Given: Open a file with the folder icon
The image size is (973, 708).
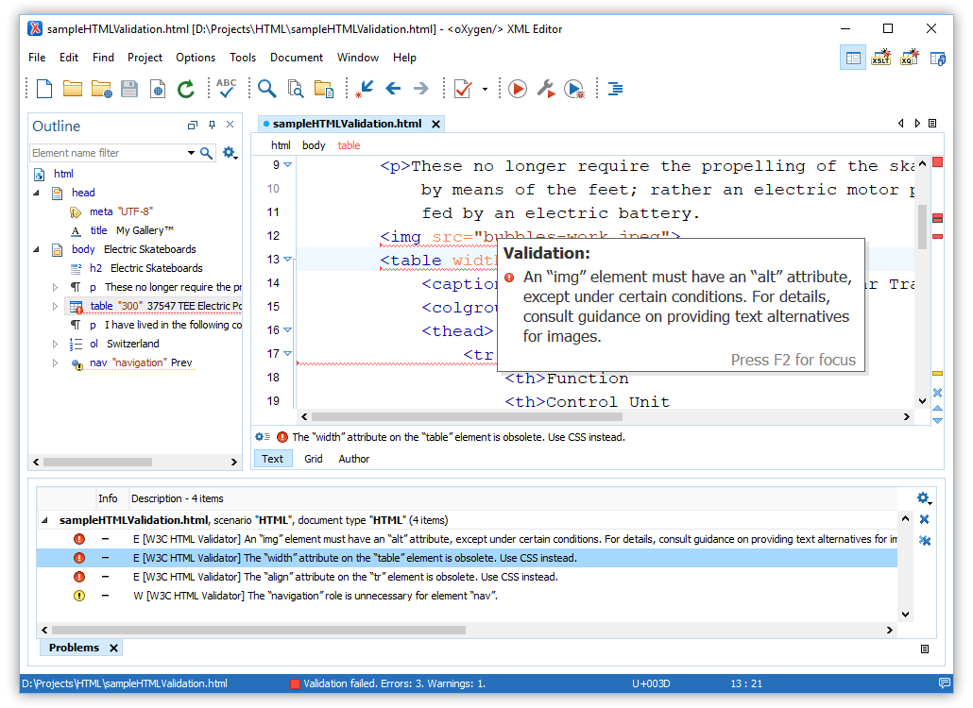Looking at the screenshot, I should 73,89.
